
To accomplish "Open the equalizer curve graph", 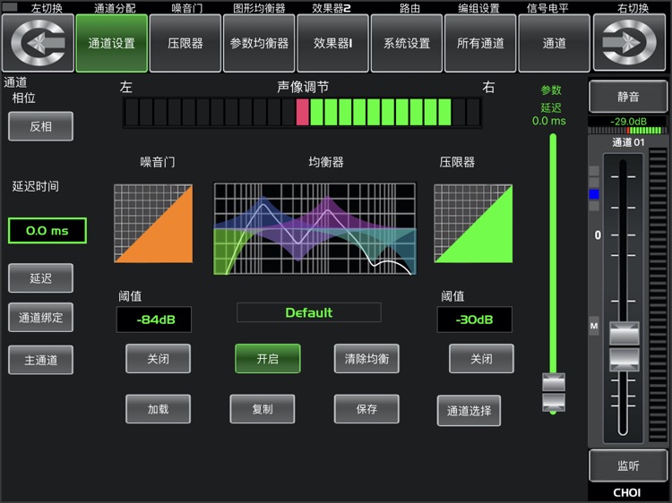I will [x=314, y=229].
